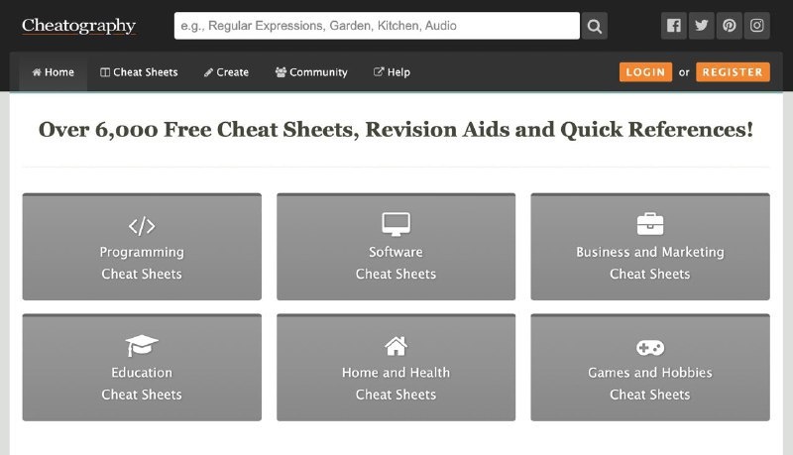Open Education Cheat Sheets tile

(142, 368)
